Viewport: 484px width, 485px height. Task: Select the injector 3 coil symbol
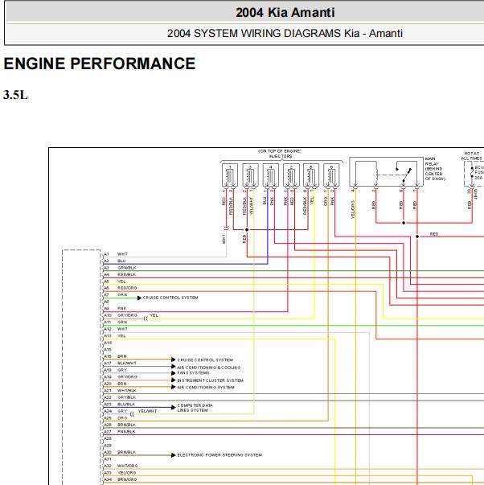click(250, 175)
